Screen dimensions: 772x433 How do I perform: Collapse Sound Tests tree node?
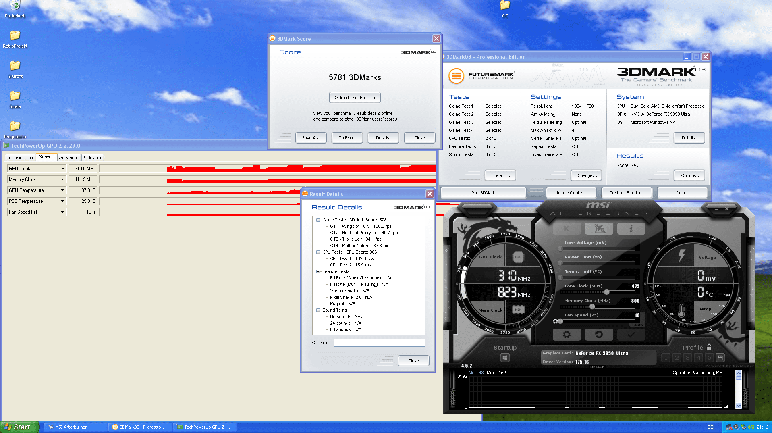[318, 310]
